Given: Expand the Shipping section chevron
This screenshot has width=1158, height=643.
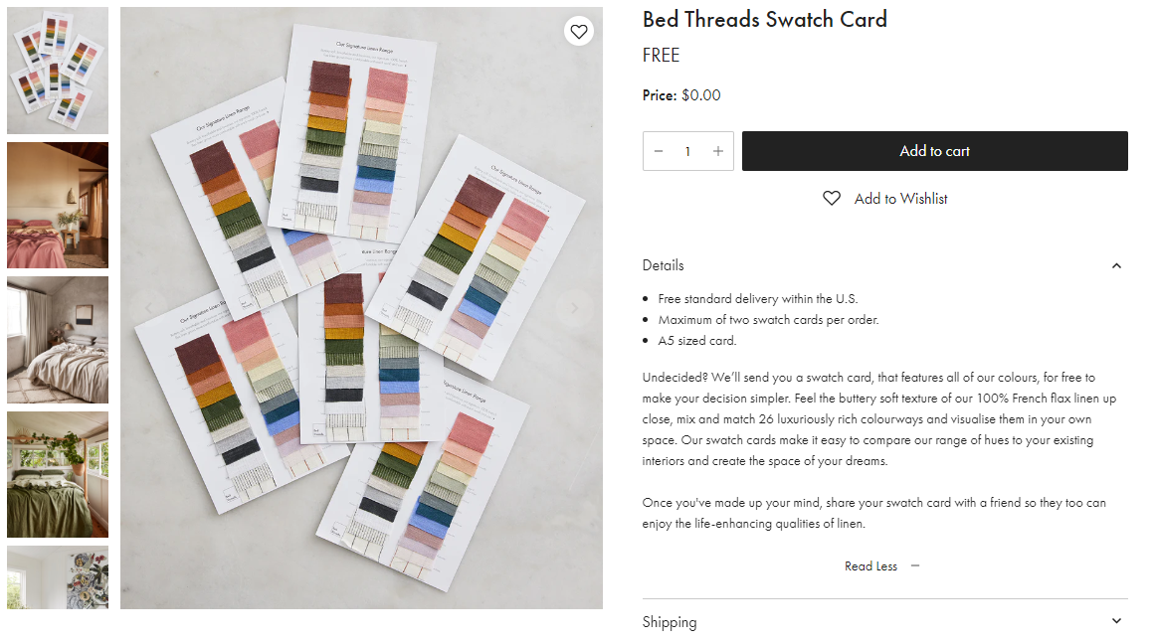Looking at the screenshot, I should click(x=1116, y=621).
